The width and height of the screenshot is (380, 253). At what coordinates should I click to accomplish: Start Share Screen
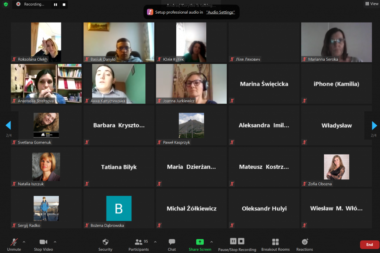click(x=200, y=244)
